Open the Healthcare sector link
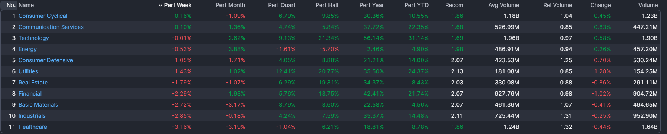This screenshot has width=667, height=134. (33, 127)
